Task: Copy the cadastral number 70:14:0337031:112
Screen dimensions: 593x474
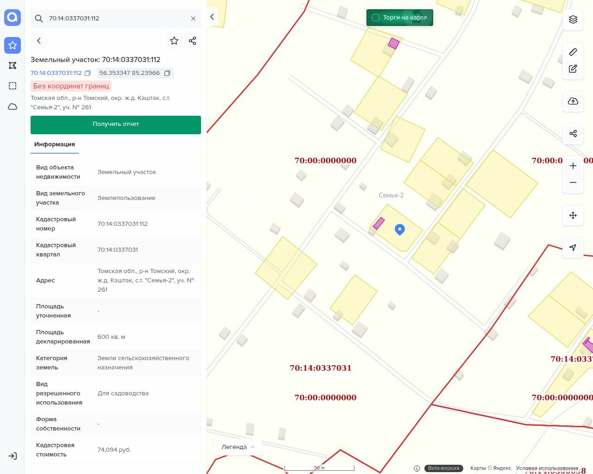Action: (88, 73)
